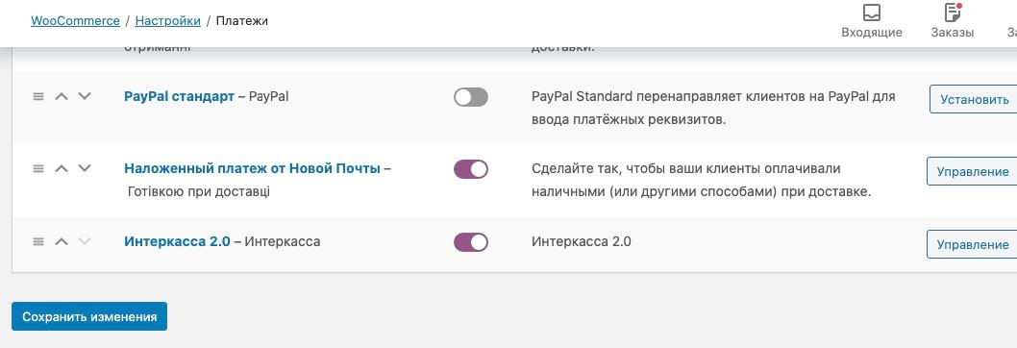
Task: Move Интеркасса 2.0 up with arrow
Action: (61, 241)
